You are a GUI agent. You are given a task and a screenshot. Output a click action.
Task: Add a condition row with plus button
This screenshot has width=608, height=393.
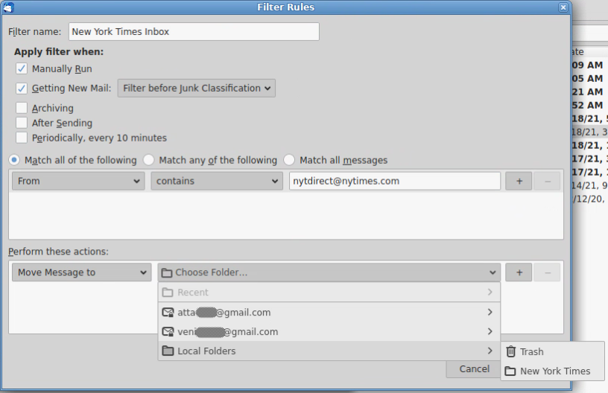pos(519,181)
